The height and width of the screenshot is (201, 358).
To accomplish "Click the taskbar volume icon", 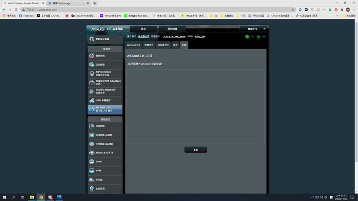I will 321,197.
